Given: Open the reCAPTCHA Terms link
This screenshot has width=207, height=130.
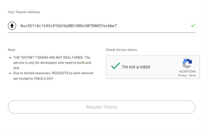Looking at the screenshot, I should point(193,76).
